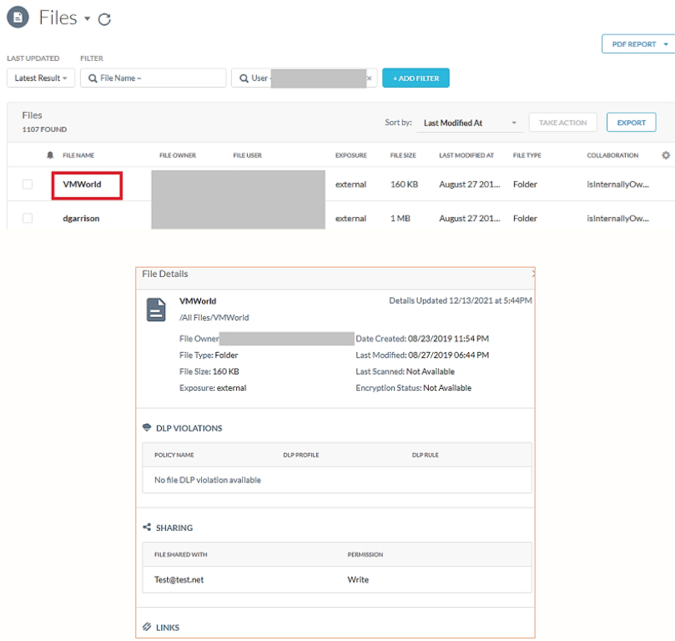Click the User filter search icon

pyautogui.click(x=244, y=78)
